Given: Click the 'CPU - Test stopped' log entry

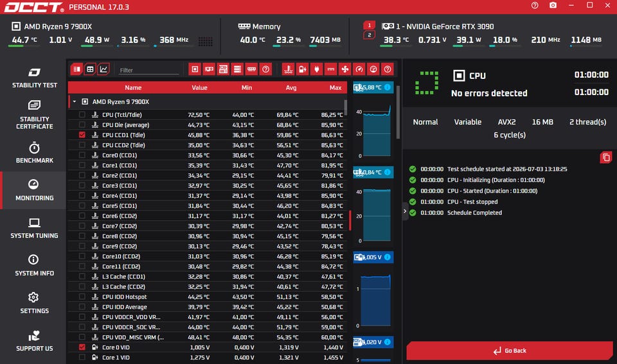Looking at the screenshot, I should pyautogui.click(x=472, y=202).
